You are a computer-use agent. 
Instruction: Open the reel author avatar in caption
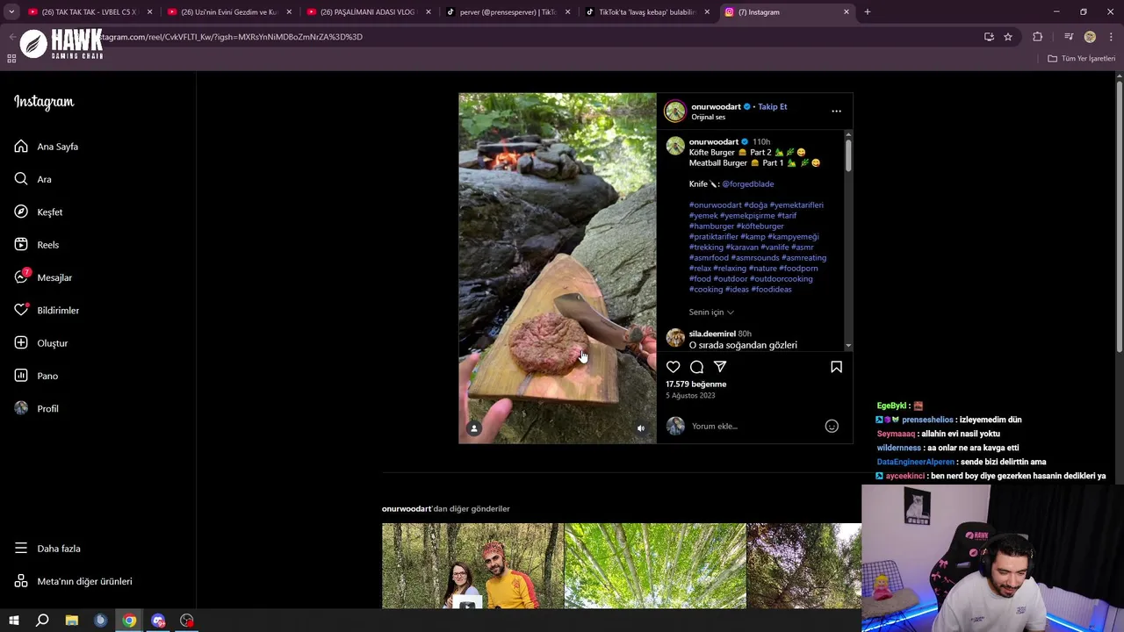coord(674,147)
